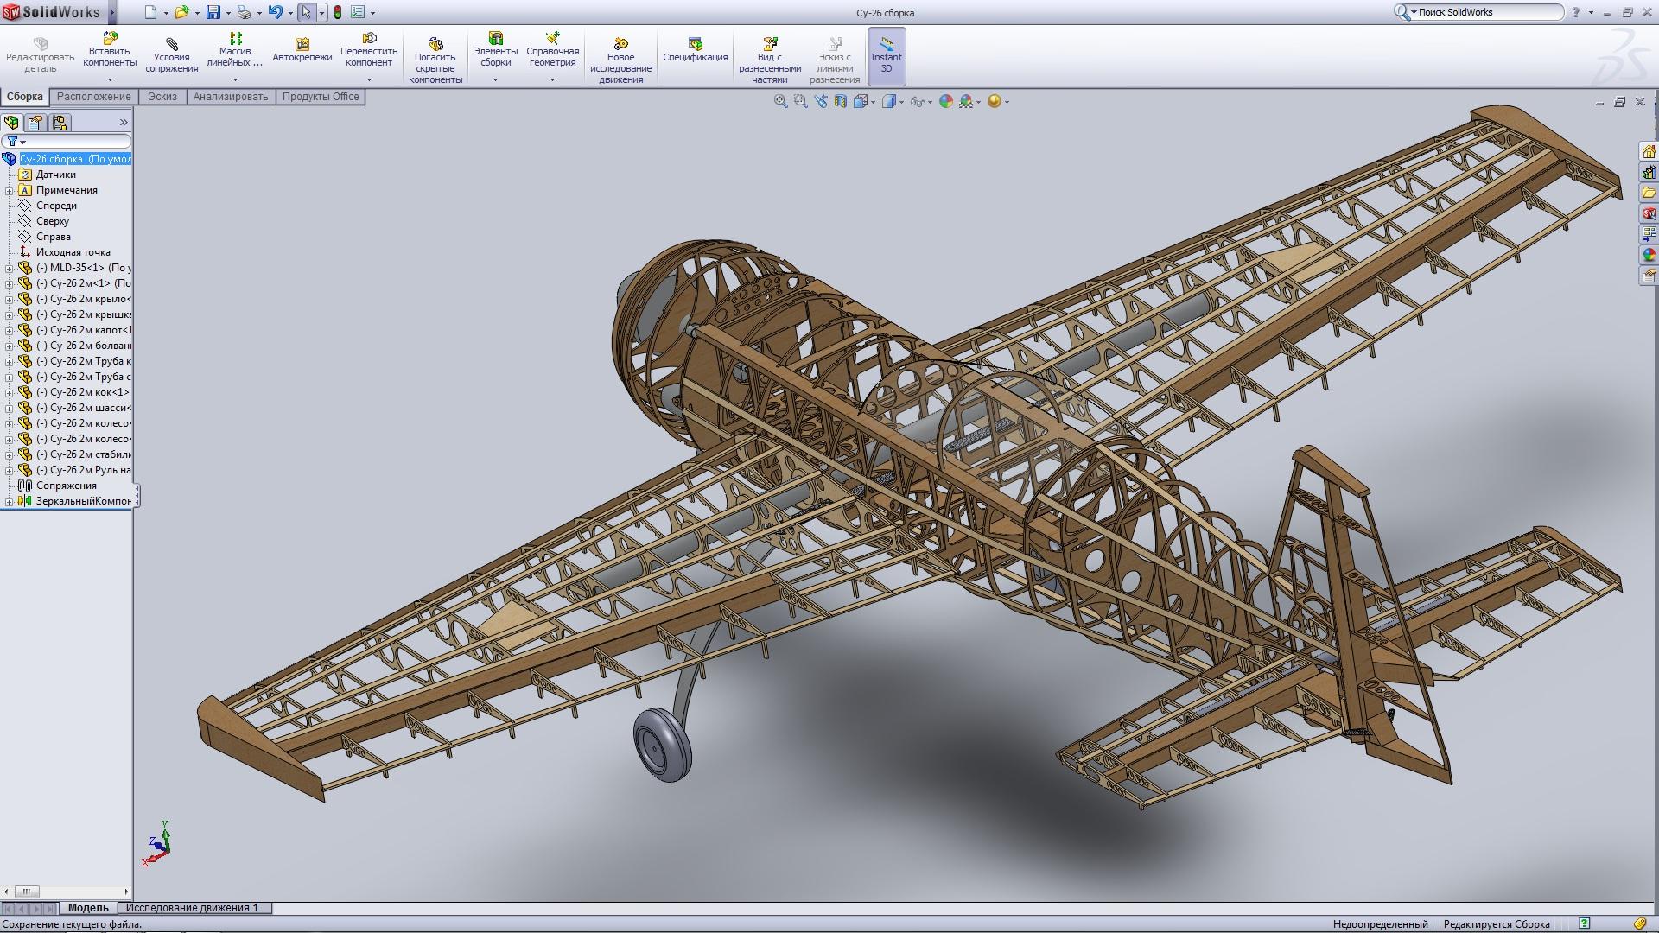Click Вставить компоненты tool
This screenshot has width=1659, height=933.
click(x=110, y=50)
